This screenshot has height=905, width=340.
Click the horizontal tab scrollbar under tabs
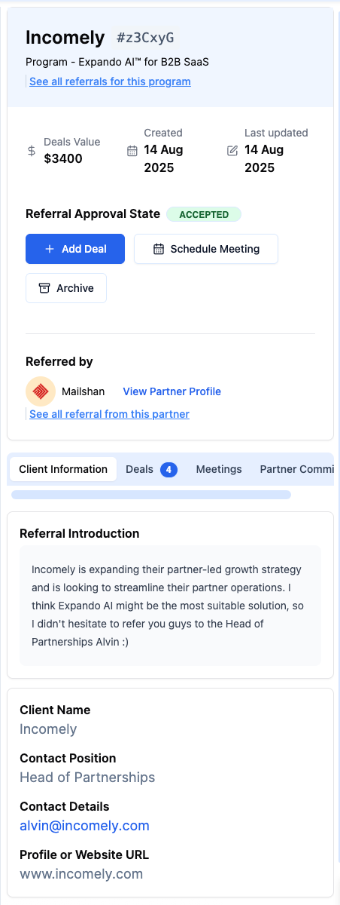pos(151,495)
